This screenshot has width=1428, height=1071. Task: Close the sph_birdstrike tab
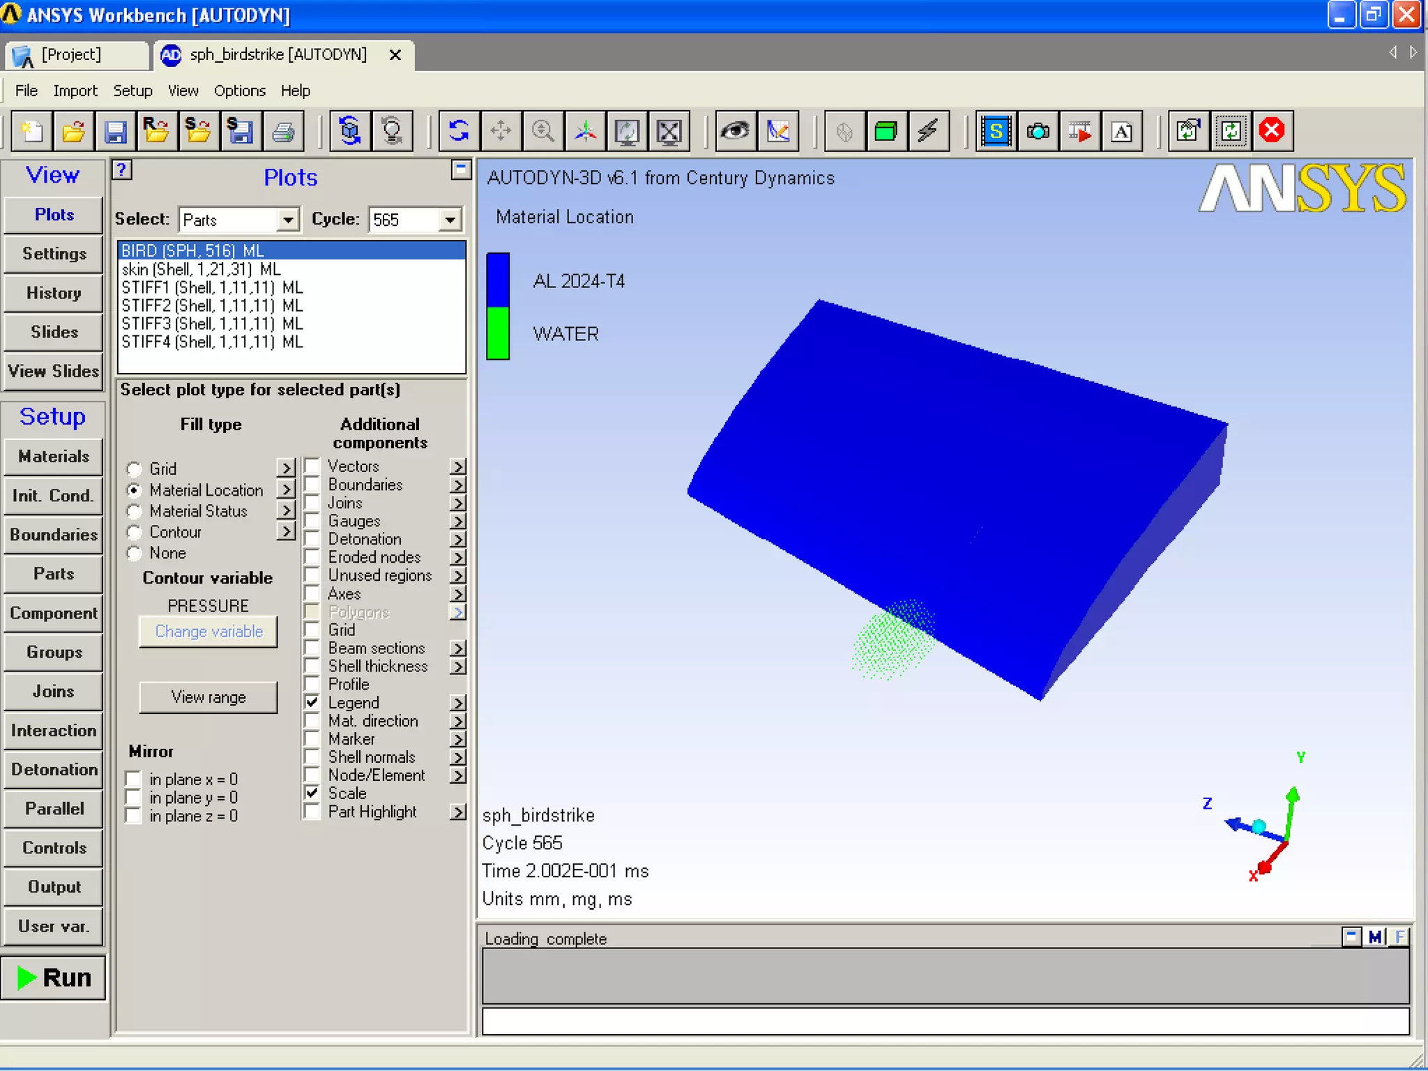click(x=395, y=55)
